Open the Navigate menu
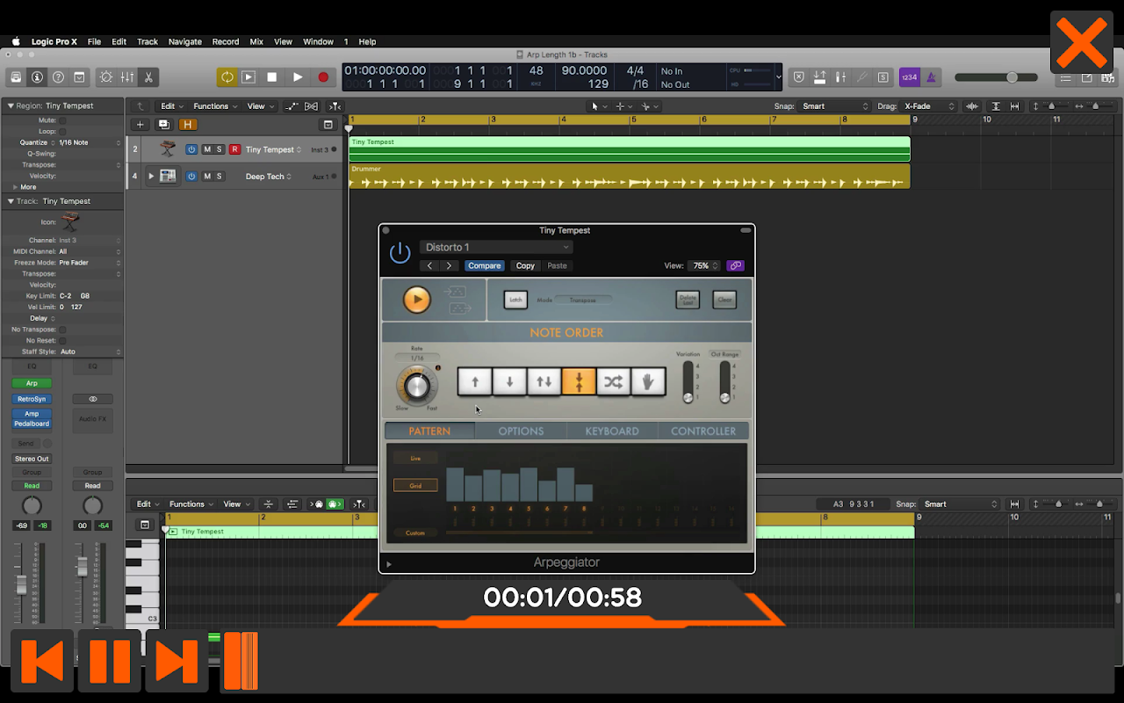This screenshot has height=703, width=1124. point(184,41)
